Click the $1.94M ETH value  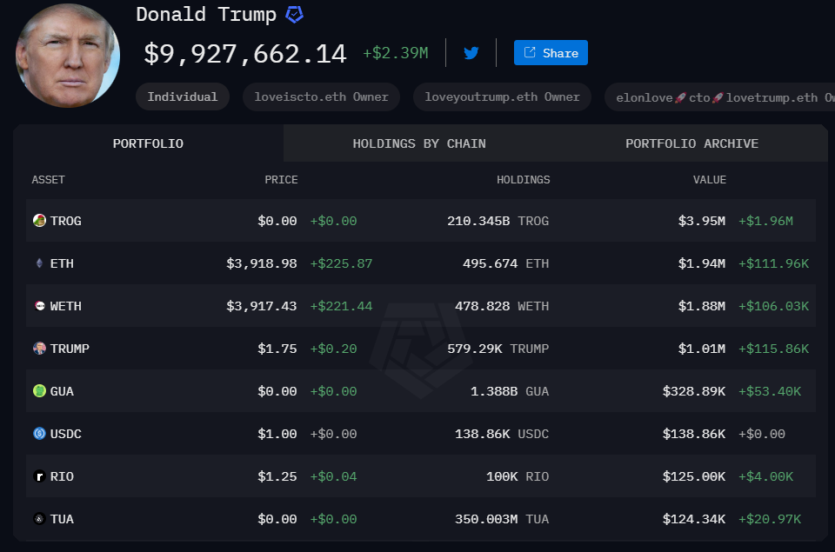pyautogui.click(x=701, y=263)
